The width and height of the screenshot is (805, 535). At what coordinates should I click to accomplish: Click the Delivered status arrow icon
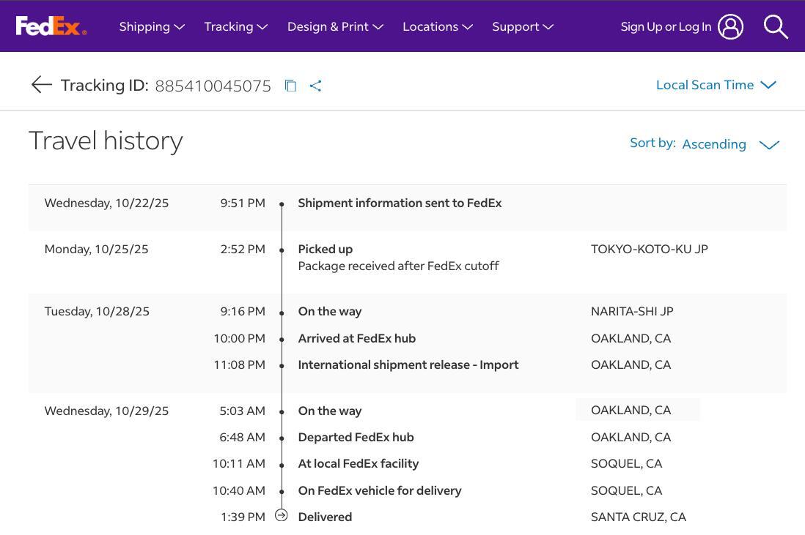[282, 516]
